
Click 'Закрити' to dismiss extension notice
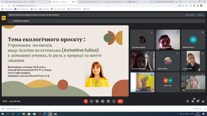[201, 15]
